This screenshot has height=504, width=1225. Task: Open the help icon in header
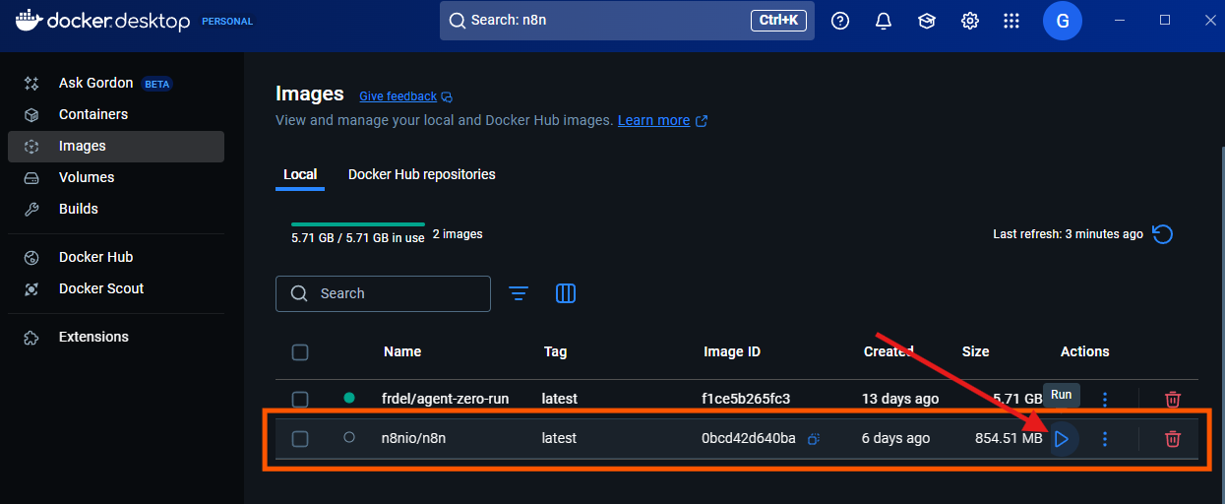click(840, 21)
